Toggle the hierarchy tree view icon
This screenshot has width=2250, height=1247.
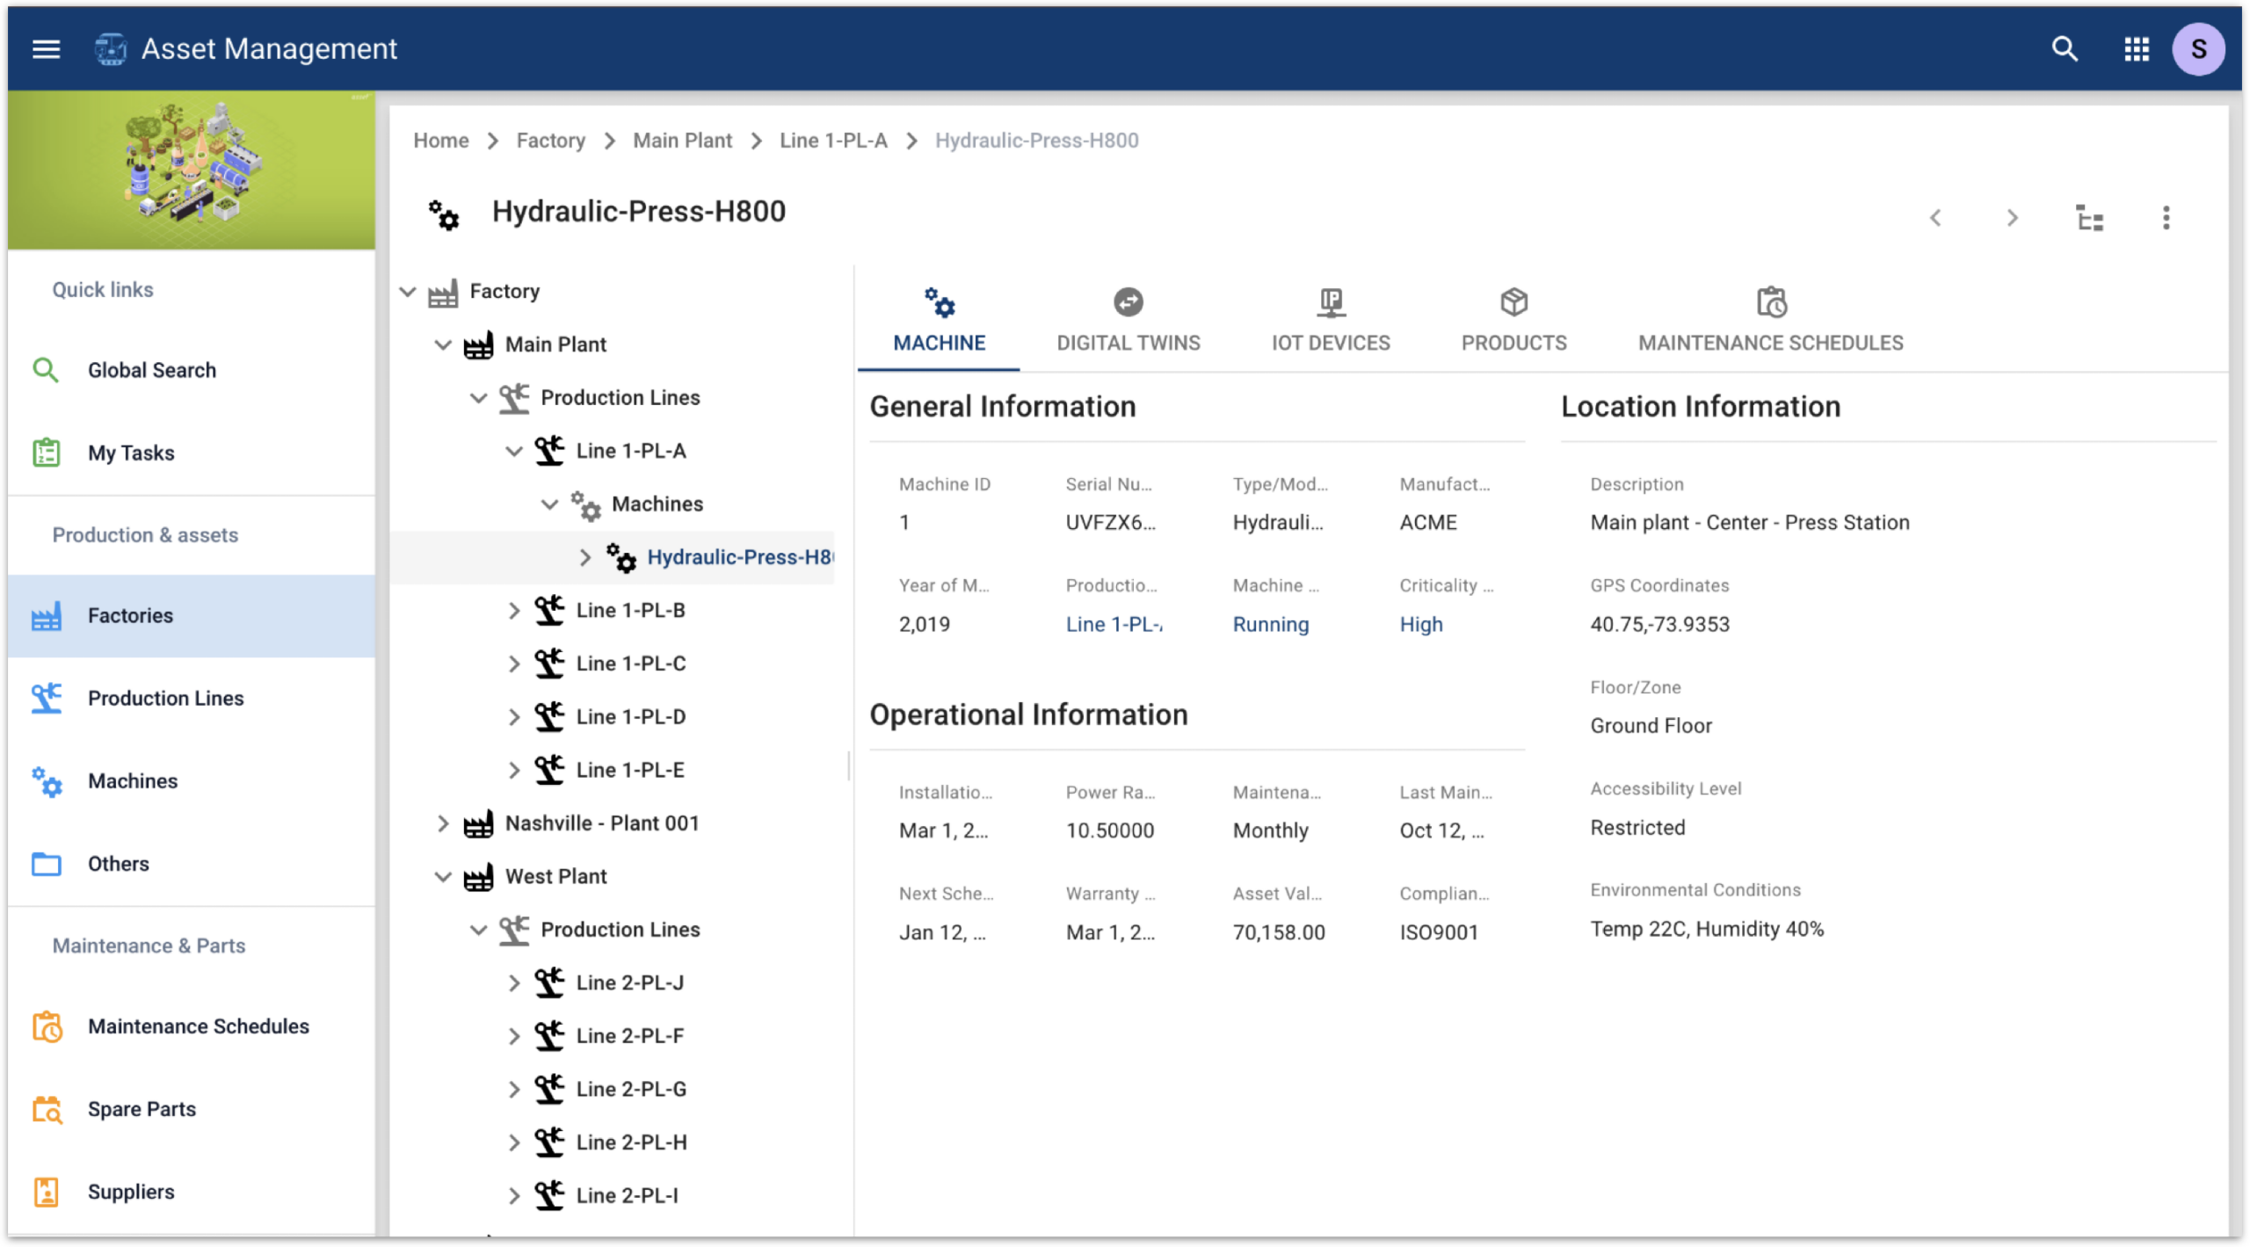click(2089, 218)
